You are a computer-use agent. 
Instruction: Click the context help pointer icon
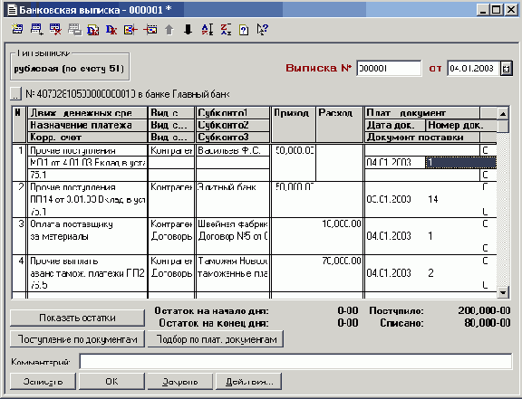(262, 30)
